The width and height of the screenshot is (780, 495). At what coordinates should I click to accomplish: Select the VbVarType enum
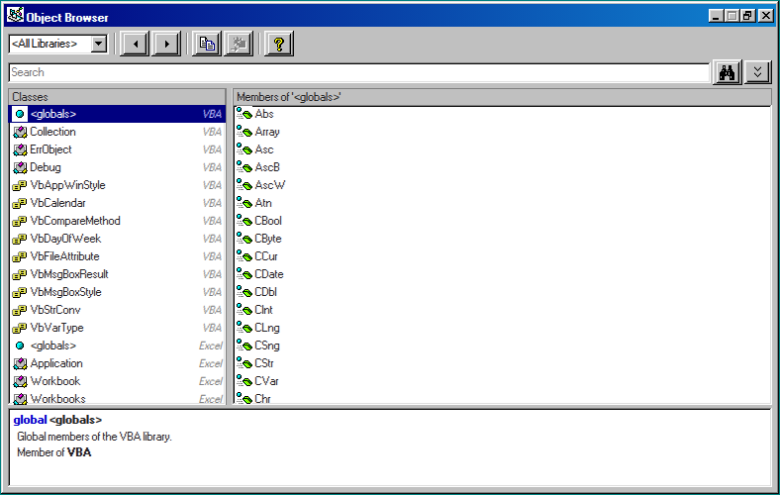coord(118,328)
